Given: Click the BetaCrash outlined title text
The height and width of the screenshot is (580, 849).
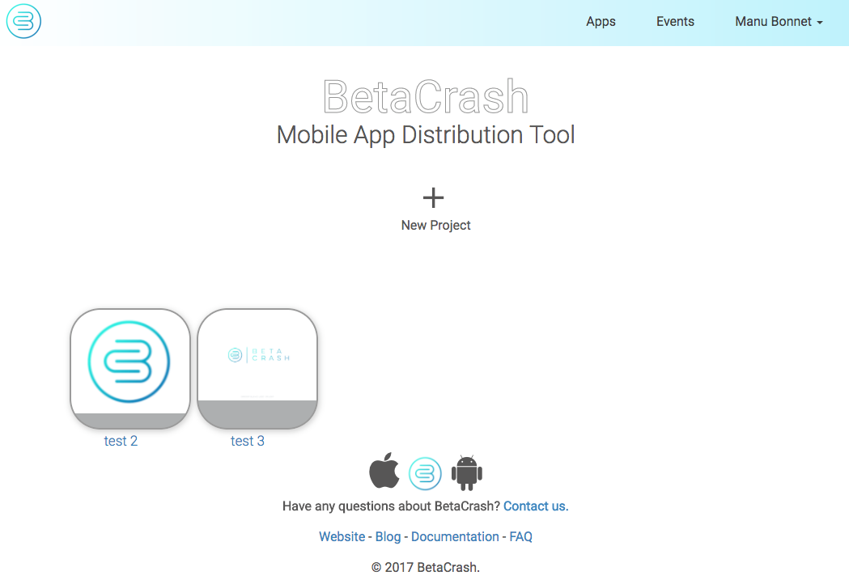Looking at the screenshot, I should pyautogui.click(x=426, y=97).
